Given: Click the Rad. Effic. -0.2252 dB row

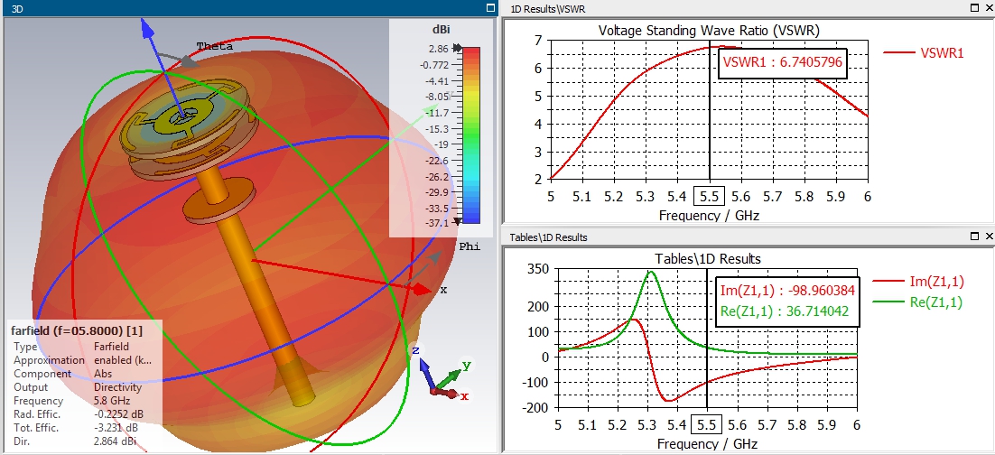Looking at the screenshot, I should click(x=81, y=414).
